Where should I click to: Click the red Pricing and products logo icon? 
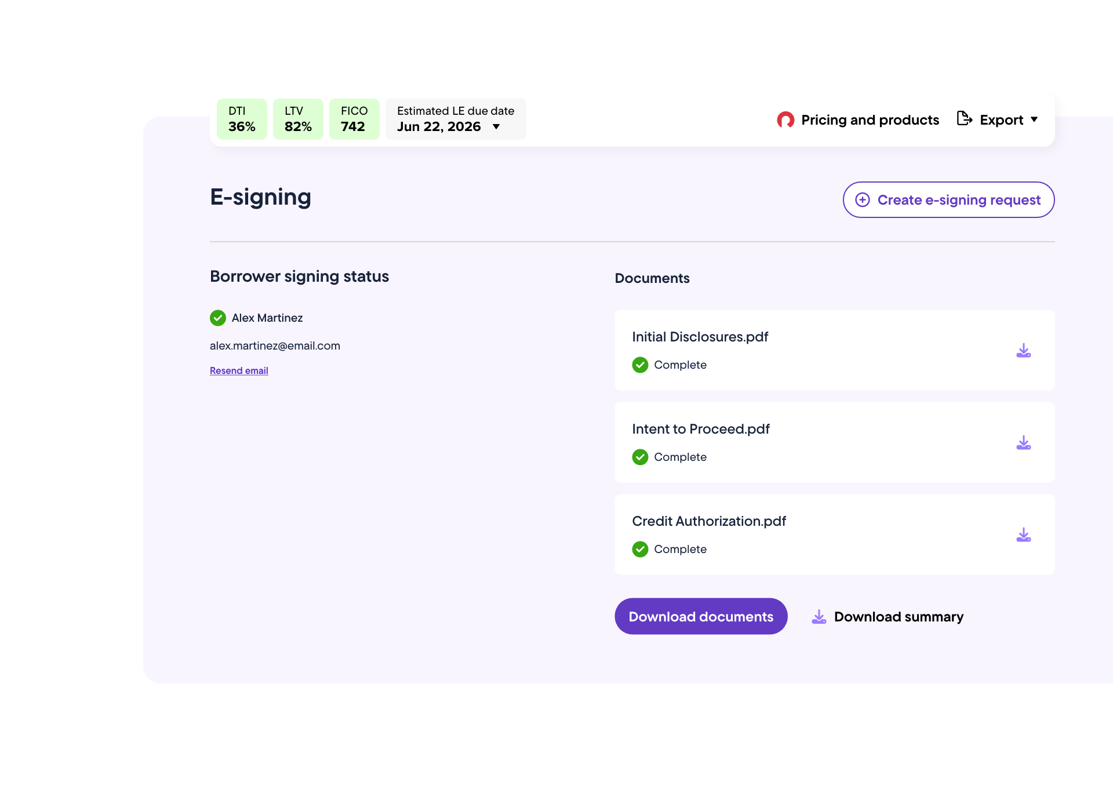[785, 120]
